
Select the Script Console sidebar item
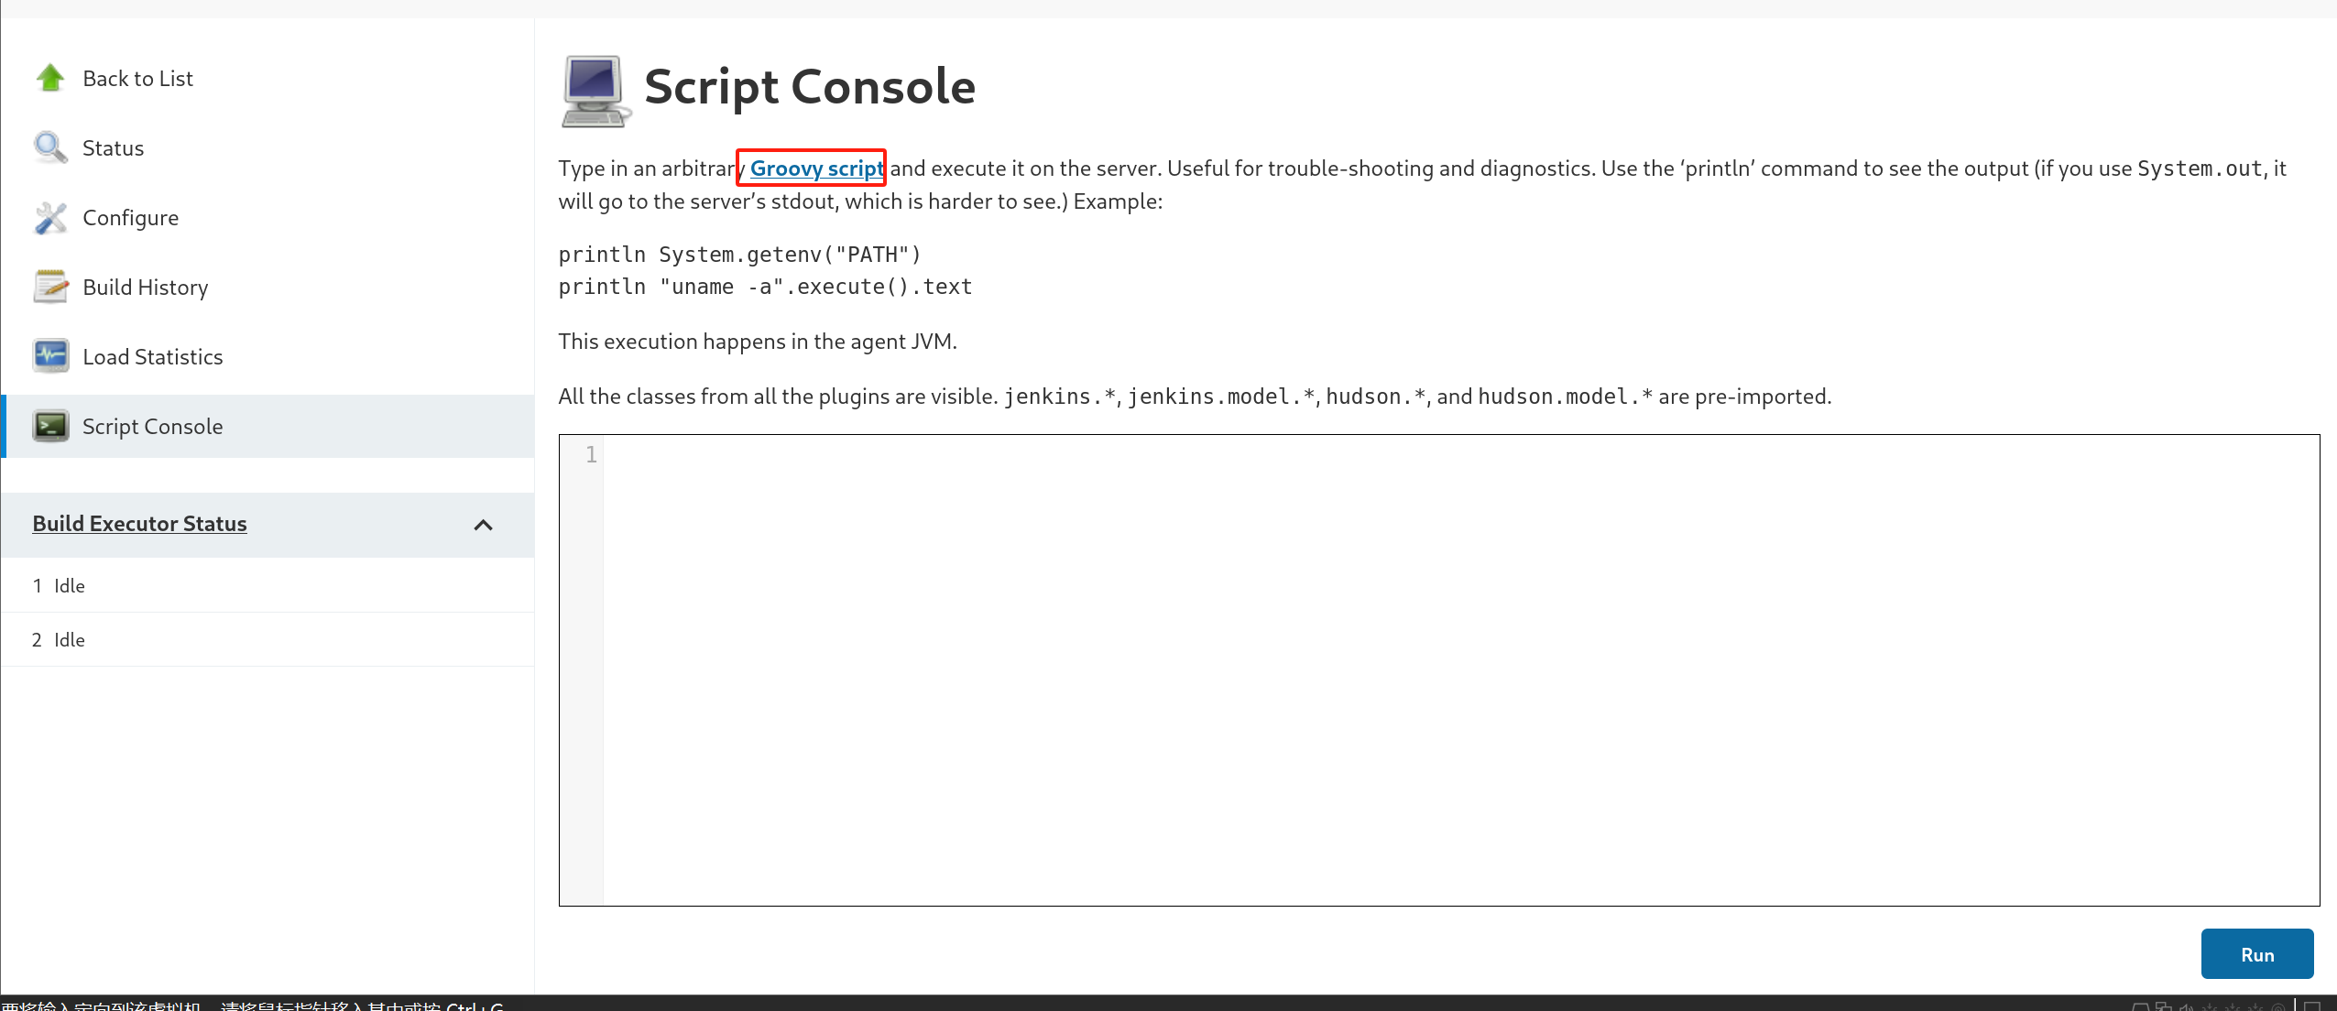[x=268, y=427]
